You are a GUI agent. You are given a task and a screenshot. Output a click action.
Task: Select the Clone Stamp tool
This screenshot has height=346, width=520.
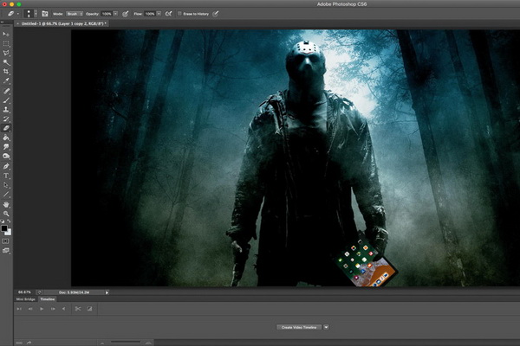pyautogui.click(x=6, y=110)
